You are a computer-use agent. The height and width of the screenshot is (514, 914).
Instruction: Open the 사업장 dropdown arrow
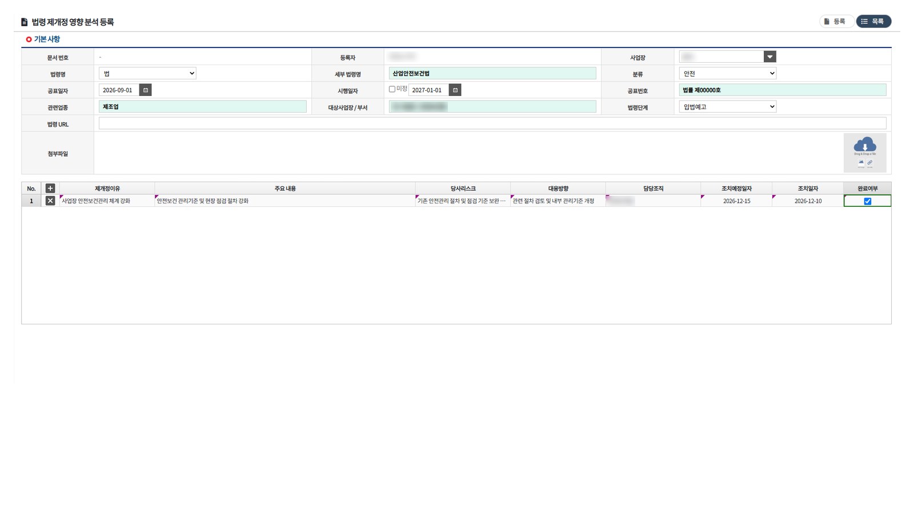770,57
